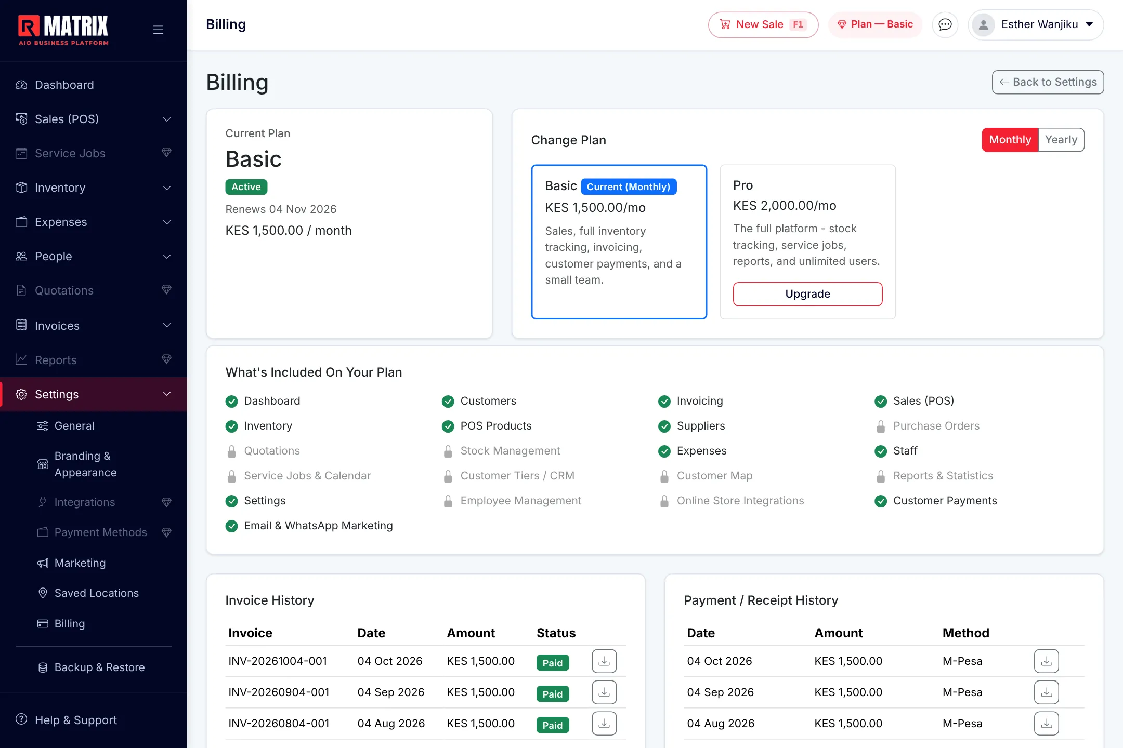This screenshot has width=1123, height=748.
Task: Switch billing cycle to Monthly
Action: 1010,140
